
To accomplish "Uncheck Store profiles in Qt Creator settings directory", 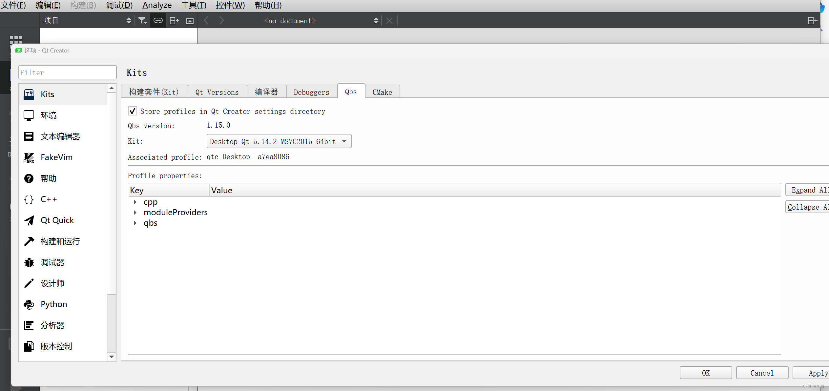I will coord(132,111).
